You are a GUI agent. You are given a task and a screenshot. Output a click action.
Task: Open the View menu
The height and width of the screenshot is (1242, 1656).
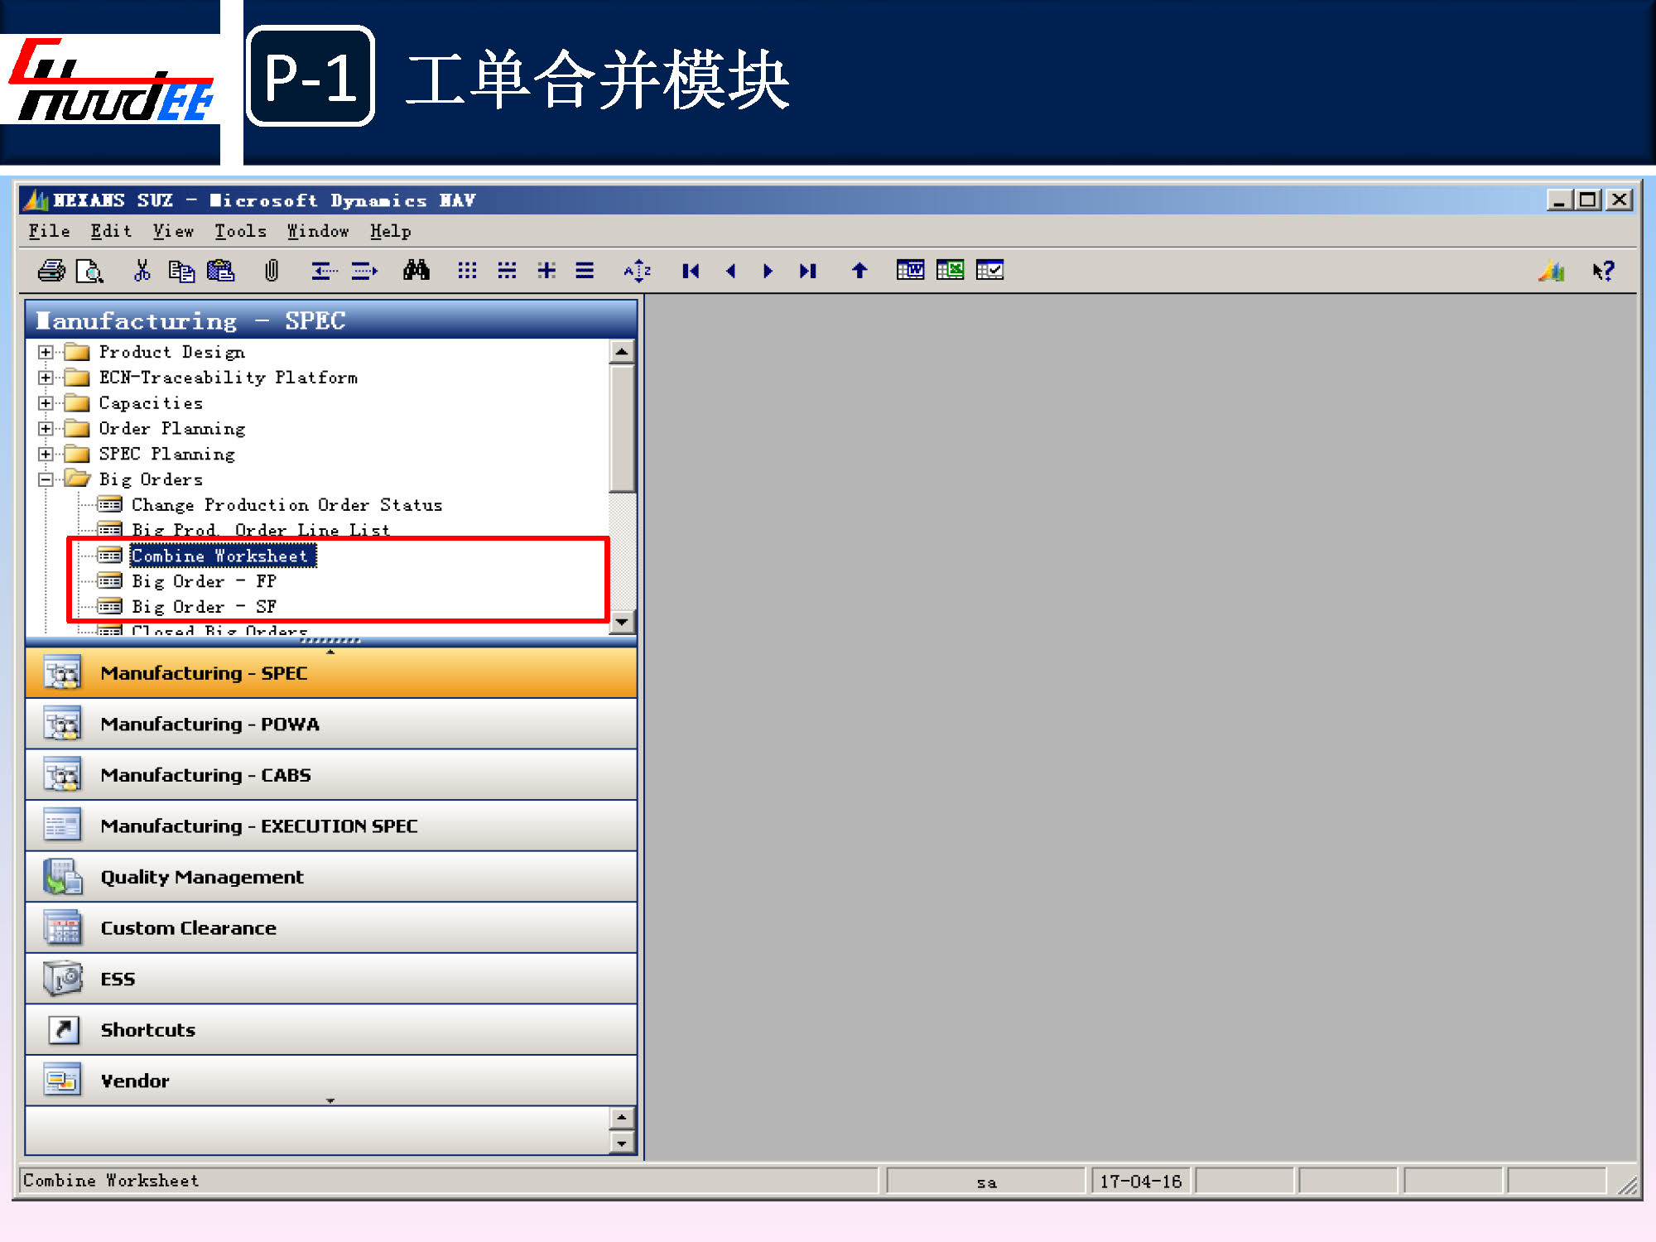[173, 232]
